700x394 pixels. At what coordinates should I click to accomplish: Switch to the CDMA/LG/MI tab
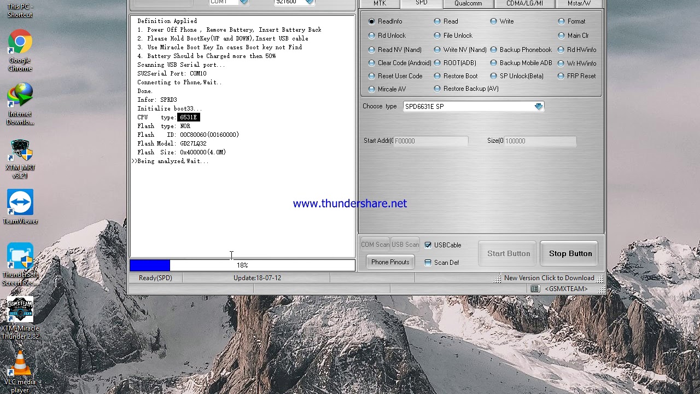[524, 3]
